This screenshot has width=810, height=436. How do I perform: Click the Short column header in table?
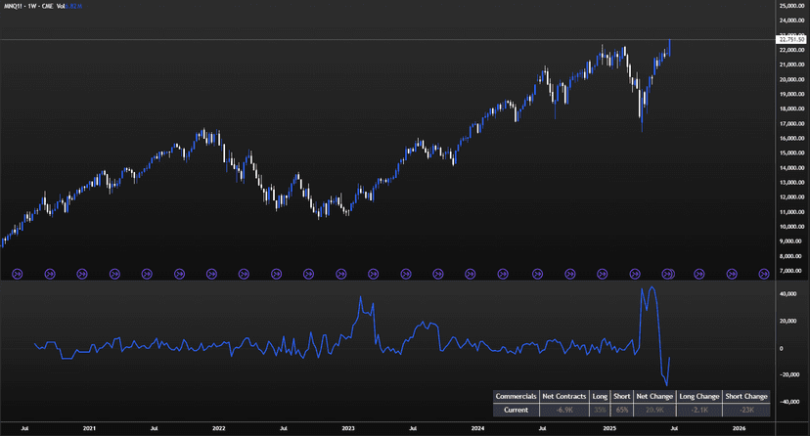tap(621, 396)
